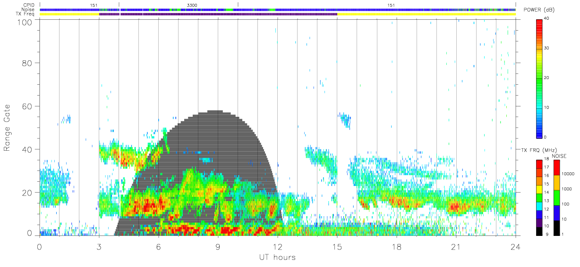Click the Noise strip along the top
580x267 pixels.
click(x=277, y=9)
